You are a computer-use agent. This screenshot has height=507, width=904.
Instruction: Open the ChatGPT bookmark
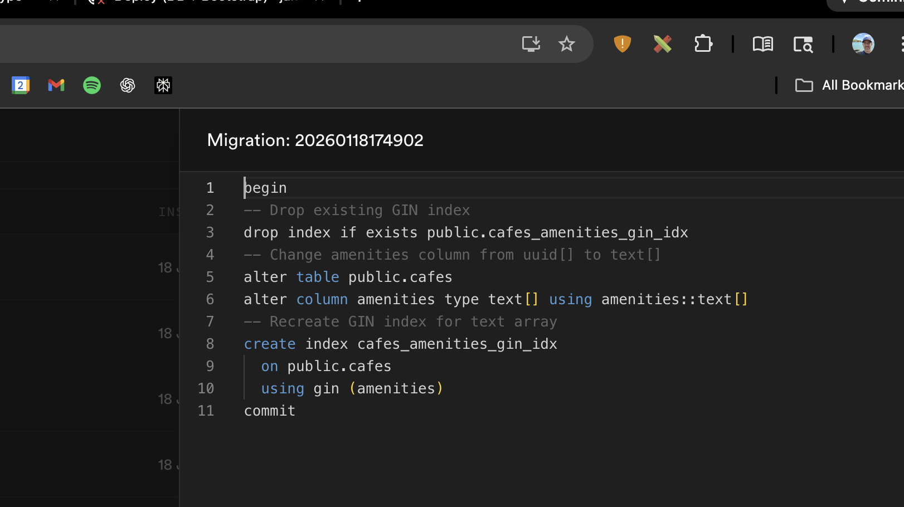(x=128, y=85)
